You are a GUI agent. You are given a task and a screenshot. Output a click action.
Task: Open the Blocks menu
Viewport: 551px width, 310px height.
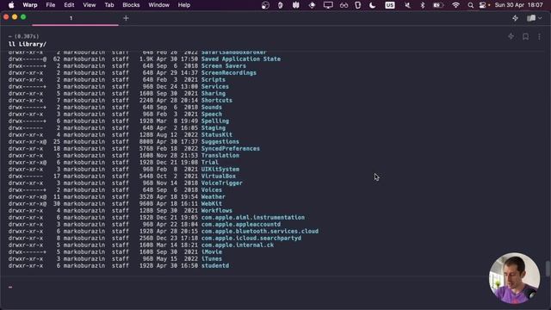[x=131, y=5]
